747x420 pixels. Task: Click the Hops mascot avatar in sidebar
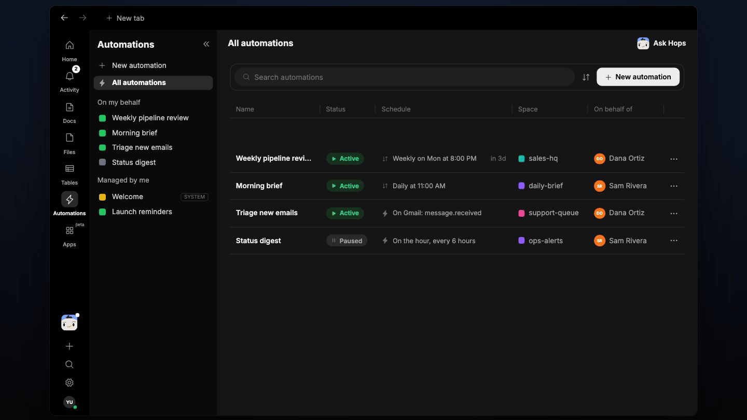click(x=69, y=323)
